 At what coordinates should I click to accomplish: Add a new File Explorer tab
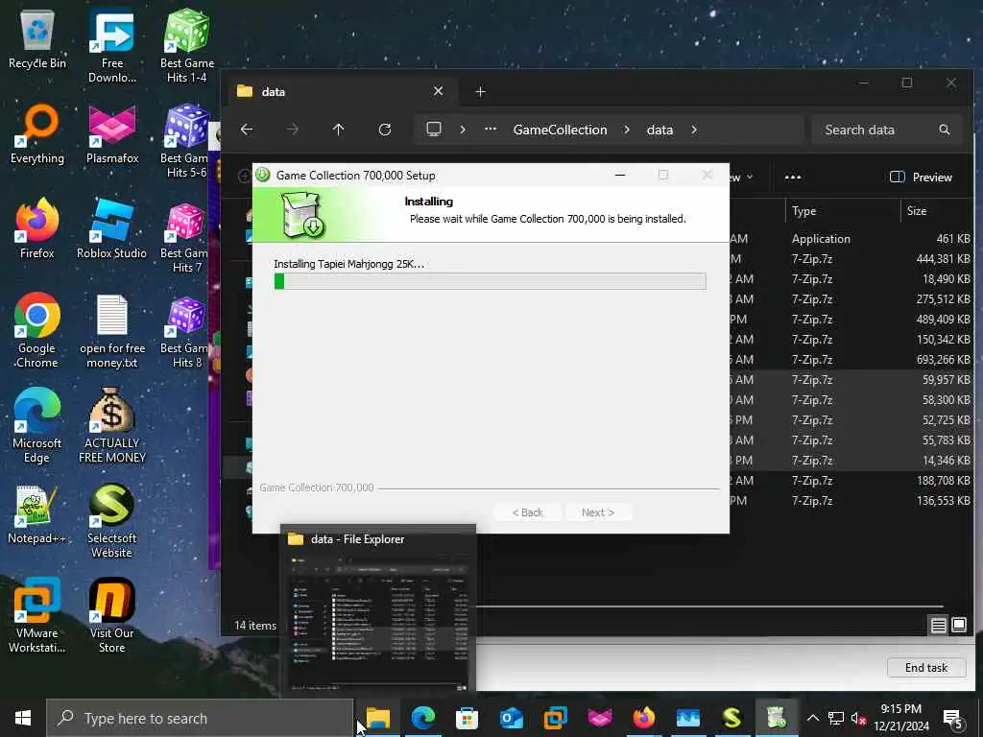coord(480,92)
